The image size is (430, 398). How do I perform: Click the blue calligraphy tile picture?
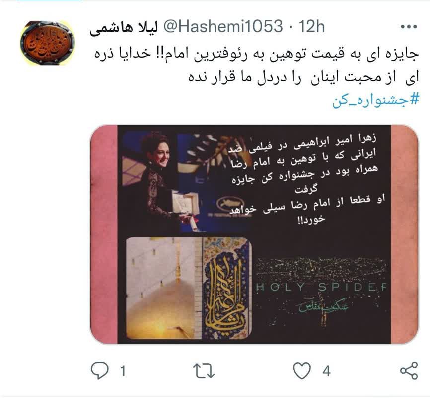227,288
